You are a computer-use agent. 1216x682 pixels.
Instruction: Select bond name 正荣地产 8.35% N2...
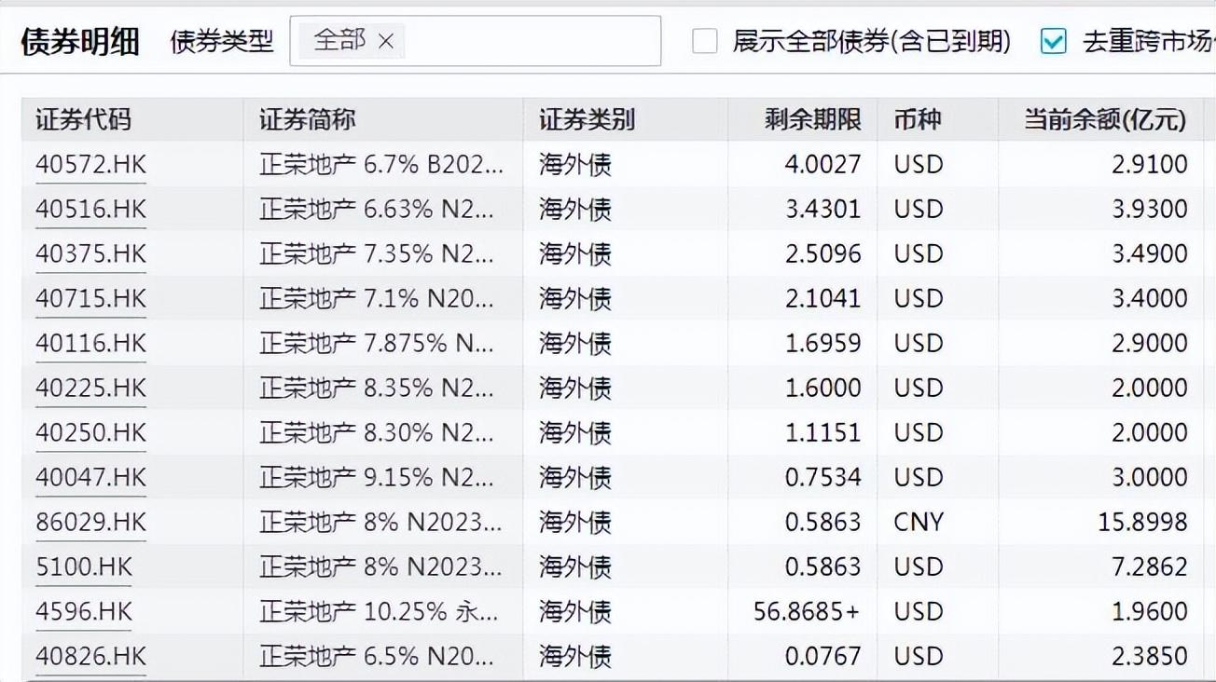[x=377, y=389]
